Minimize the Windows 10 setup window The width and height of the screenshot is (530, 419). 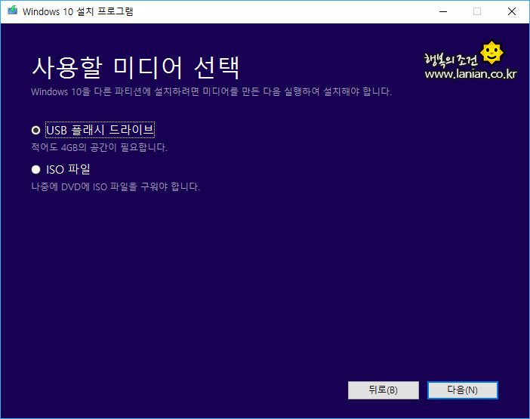click(x=443, y=11)
